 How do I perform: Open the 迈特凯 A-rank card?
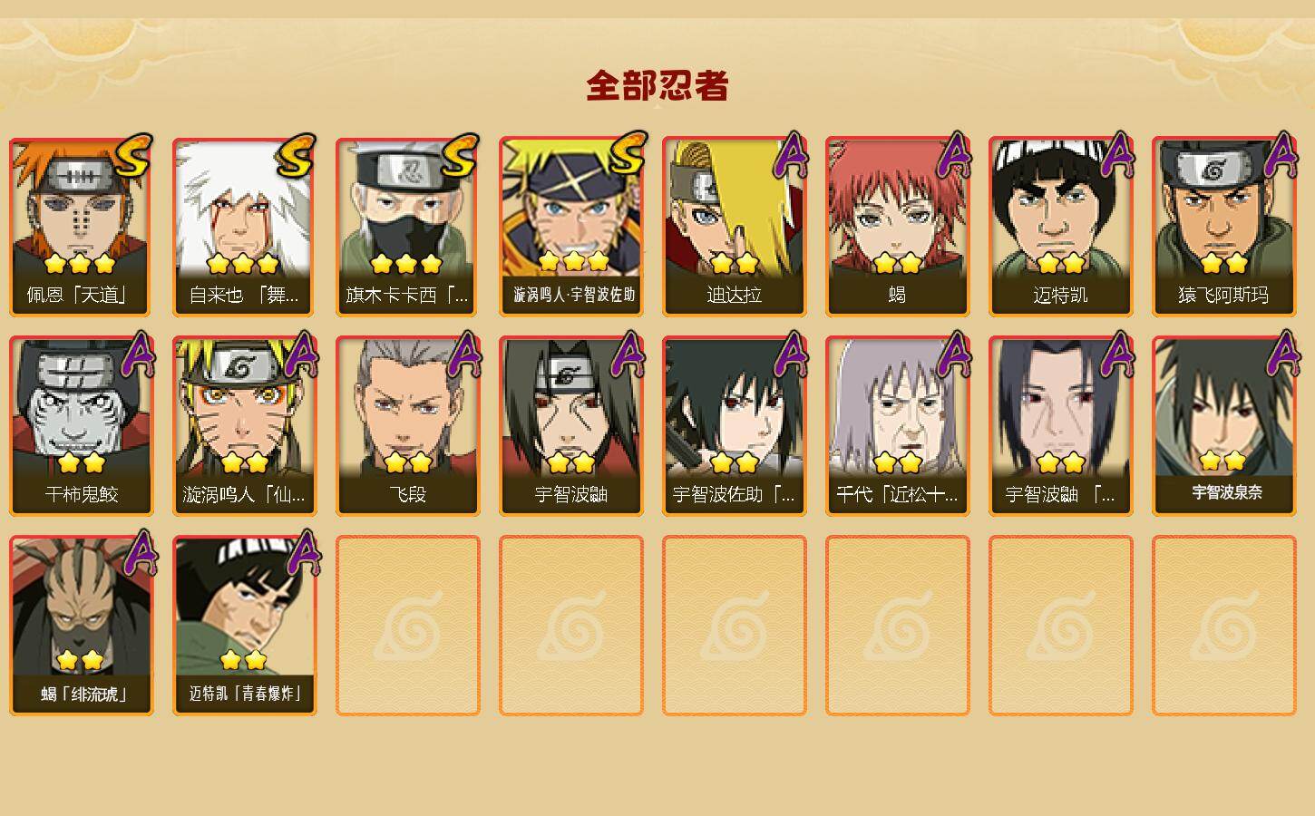pyautogui.click(x=1061, y=227)
